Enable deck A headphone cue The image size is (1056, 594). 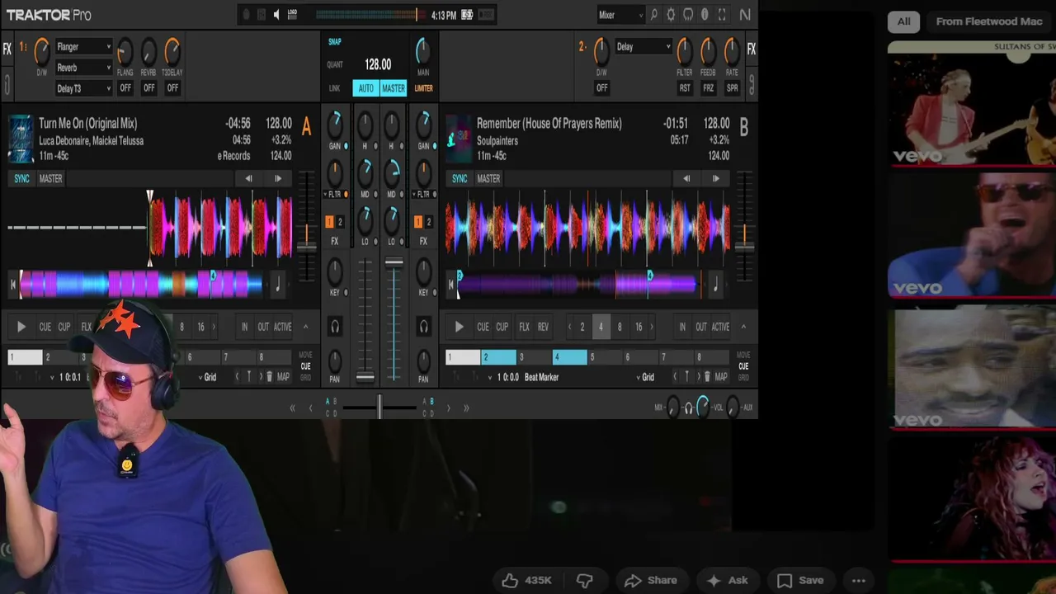coord(335,327)
